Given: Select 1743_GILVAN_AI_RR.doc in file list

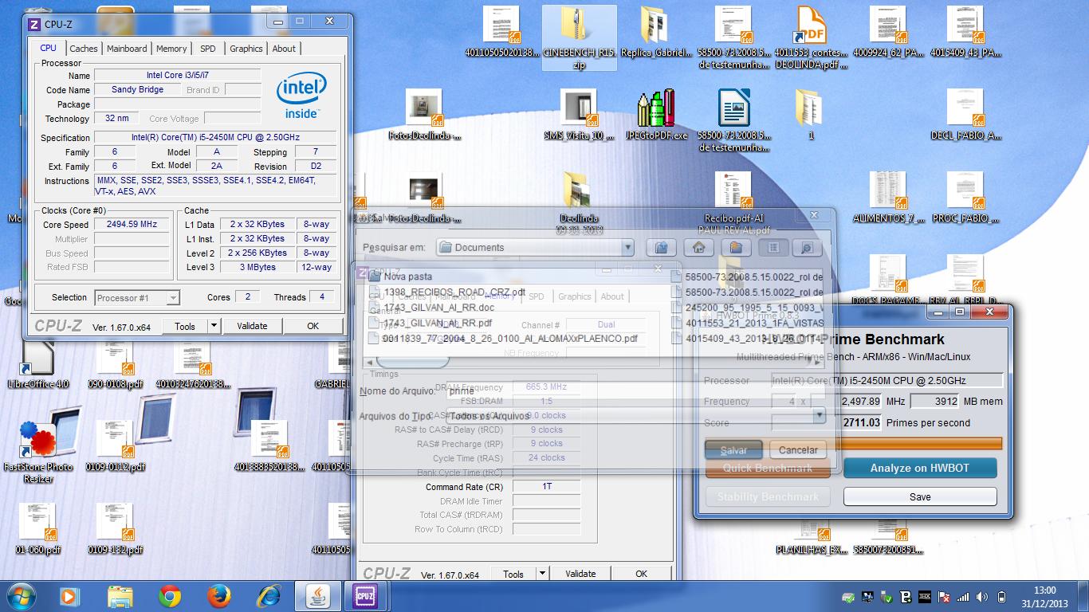Looking at the screenshot, I should click(x=431, y=308).
